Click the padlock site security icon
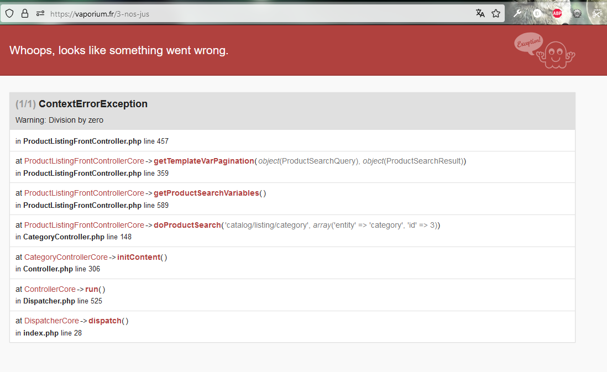 [25, 14]
